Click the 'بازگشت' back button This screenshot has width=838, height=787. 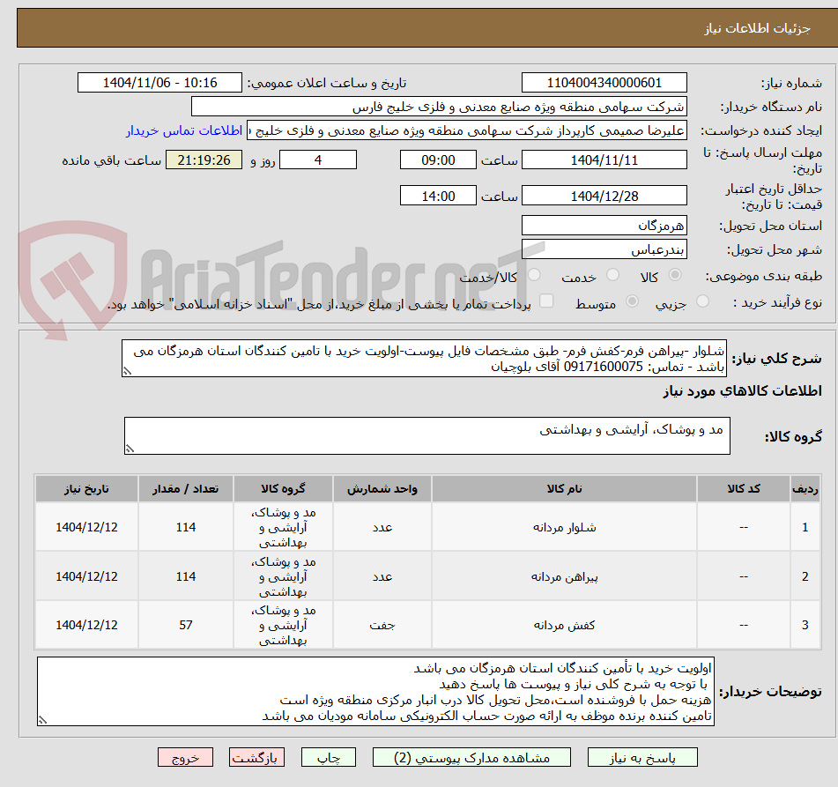point(256,757)
